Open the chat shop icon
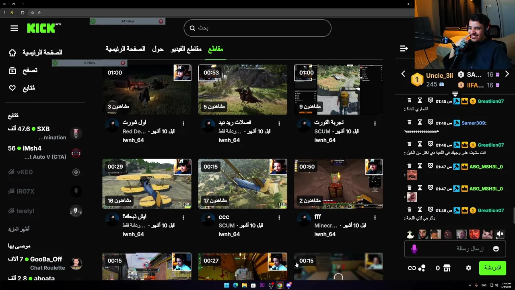Screen dimensions: 515x290 click(x=447, y=268)
